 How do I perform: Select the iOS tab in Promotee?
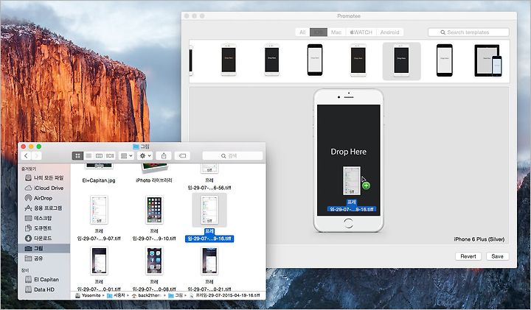pyautogui.click(x=319, y=32)
